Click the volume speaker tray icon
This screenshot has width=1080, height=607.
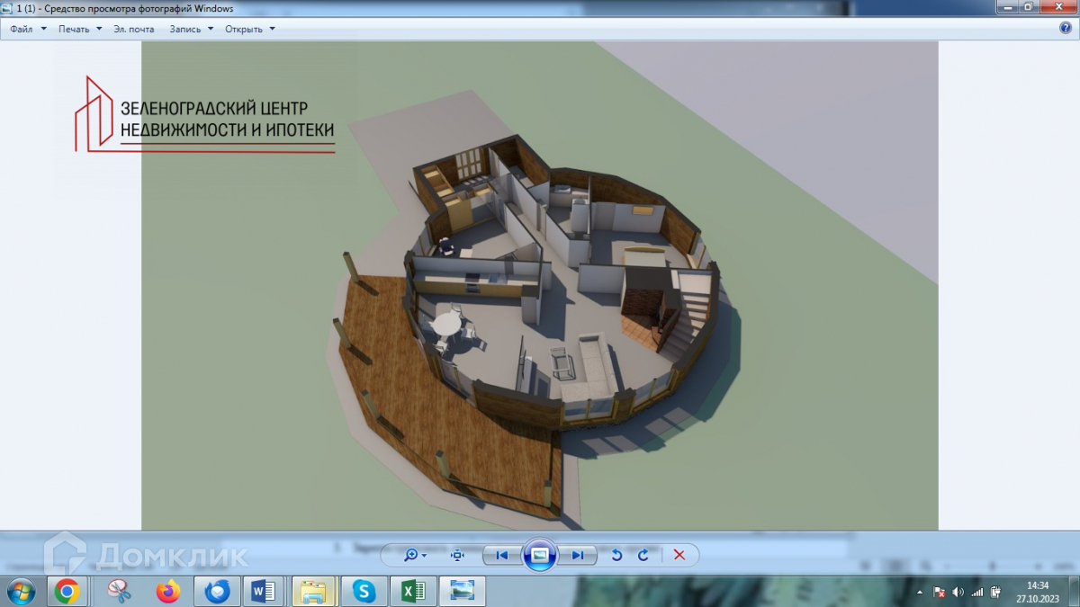(958, 593)
